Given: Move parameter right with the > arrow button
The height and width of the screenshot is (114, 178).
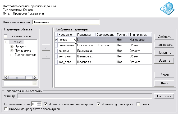Looking at the screenshot, I should click(x=46, y=48).
